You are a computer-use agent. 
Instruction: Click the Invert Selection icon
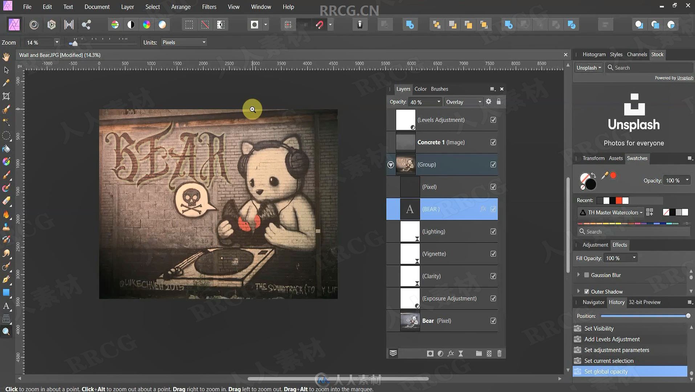(221, 25)
